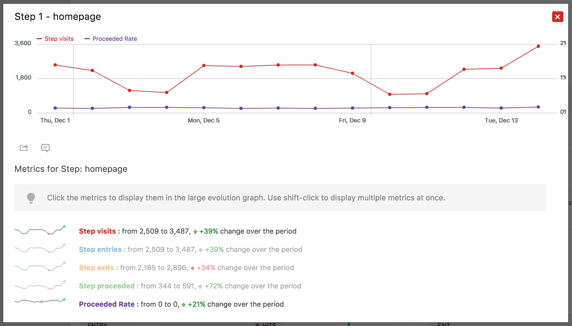Click the Step exits sparkline

pyautogui.click(x=40, y=267)
